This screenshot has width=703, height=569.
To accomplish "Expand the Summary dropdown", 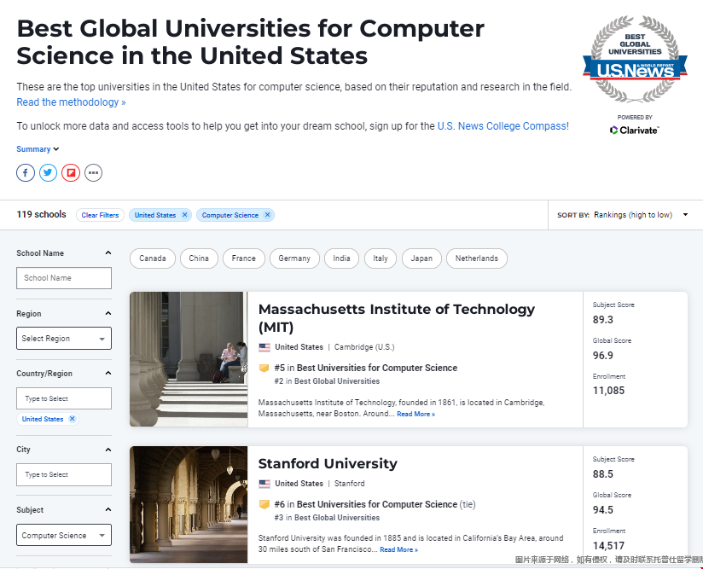I will coord(38,149).
